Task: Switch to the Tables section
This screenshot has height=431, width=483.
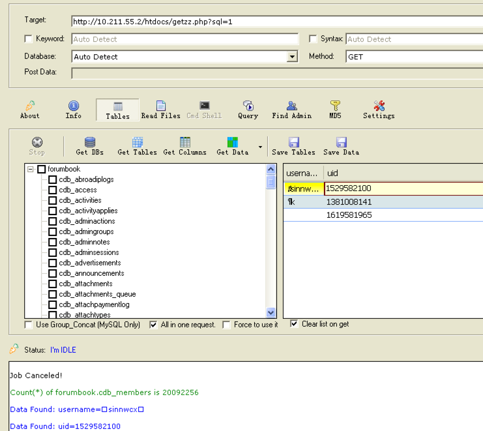Action: pyautogui.click(x=117, y=110)
